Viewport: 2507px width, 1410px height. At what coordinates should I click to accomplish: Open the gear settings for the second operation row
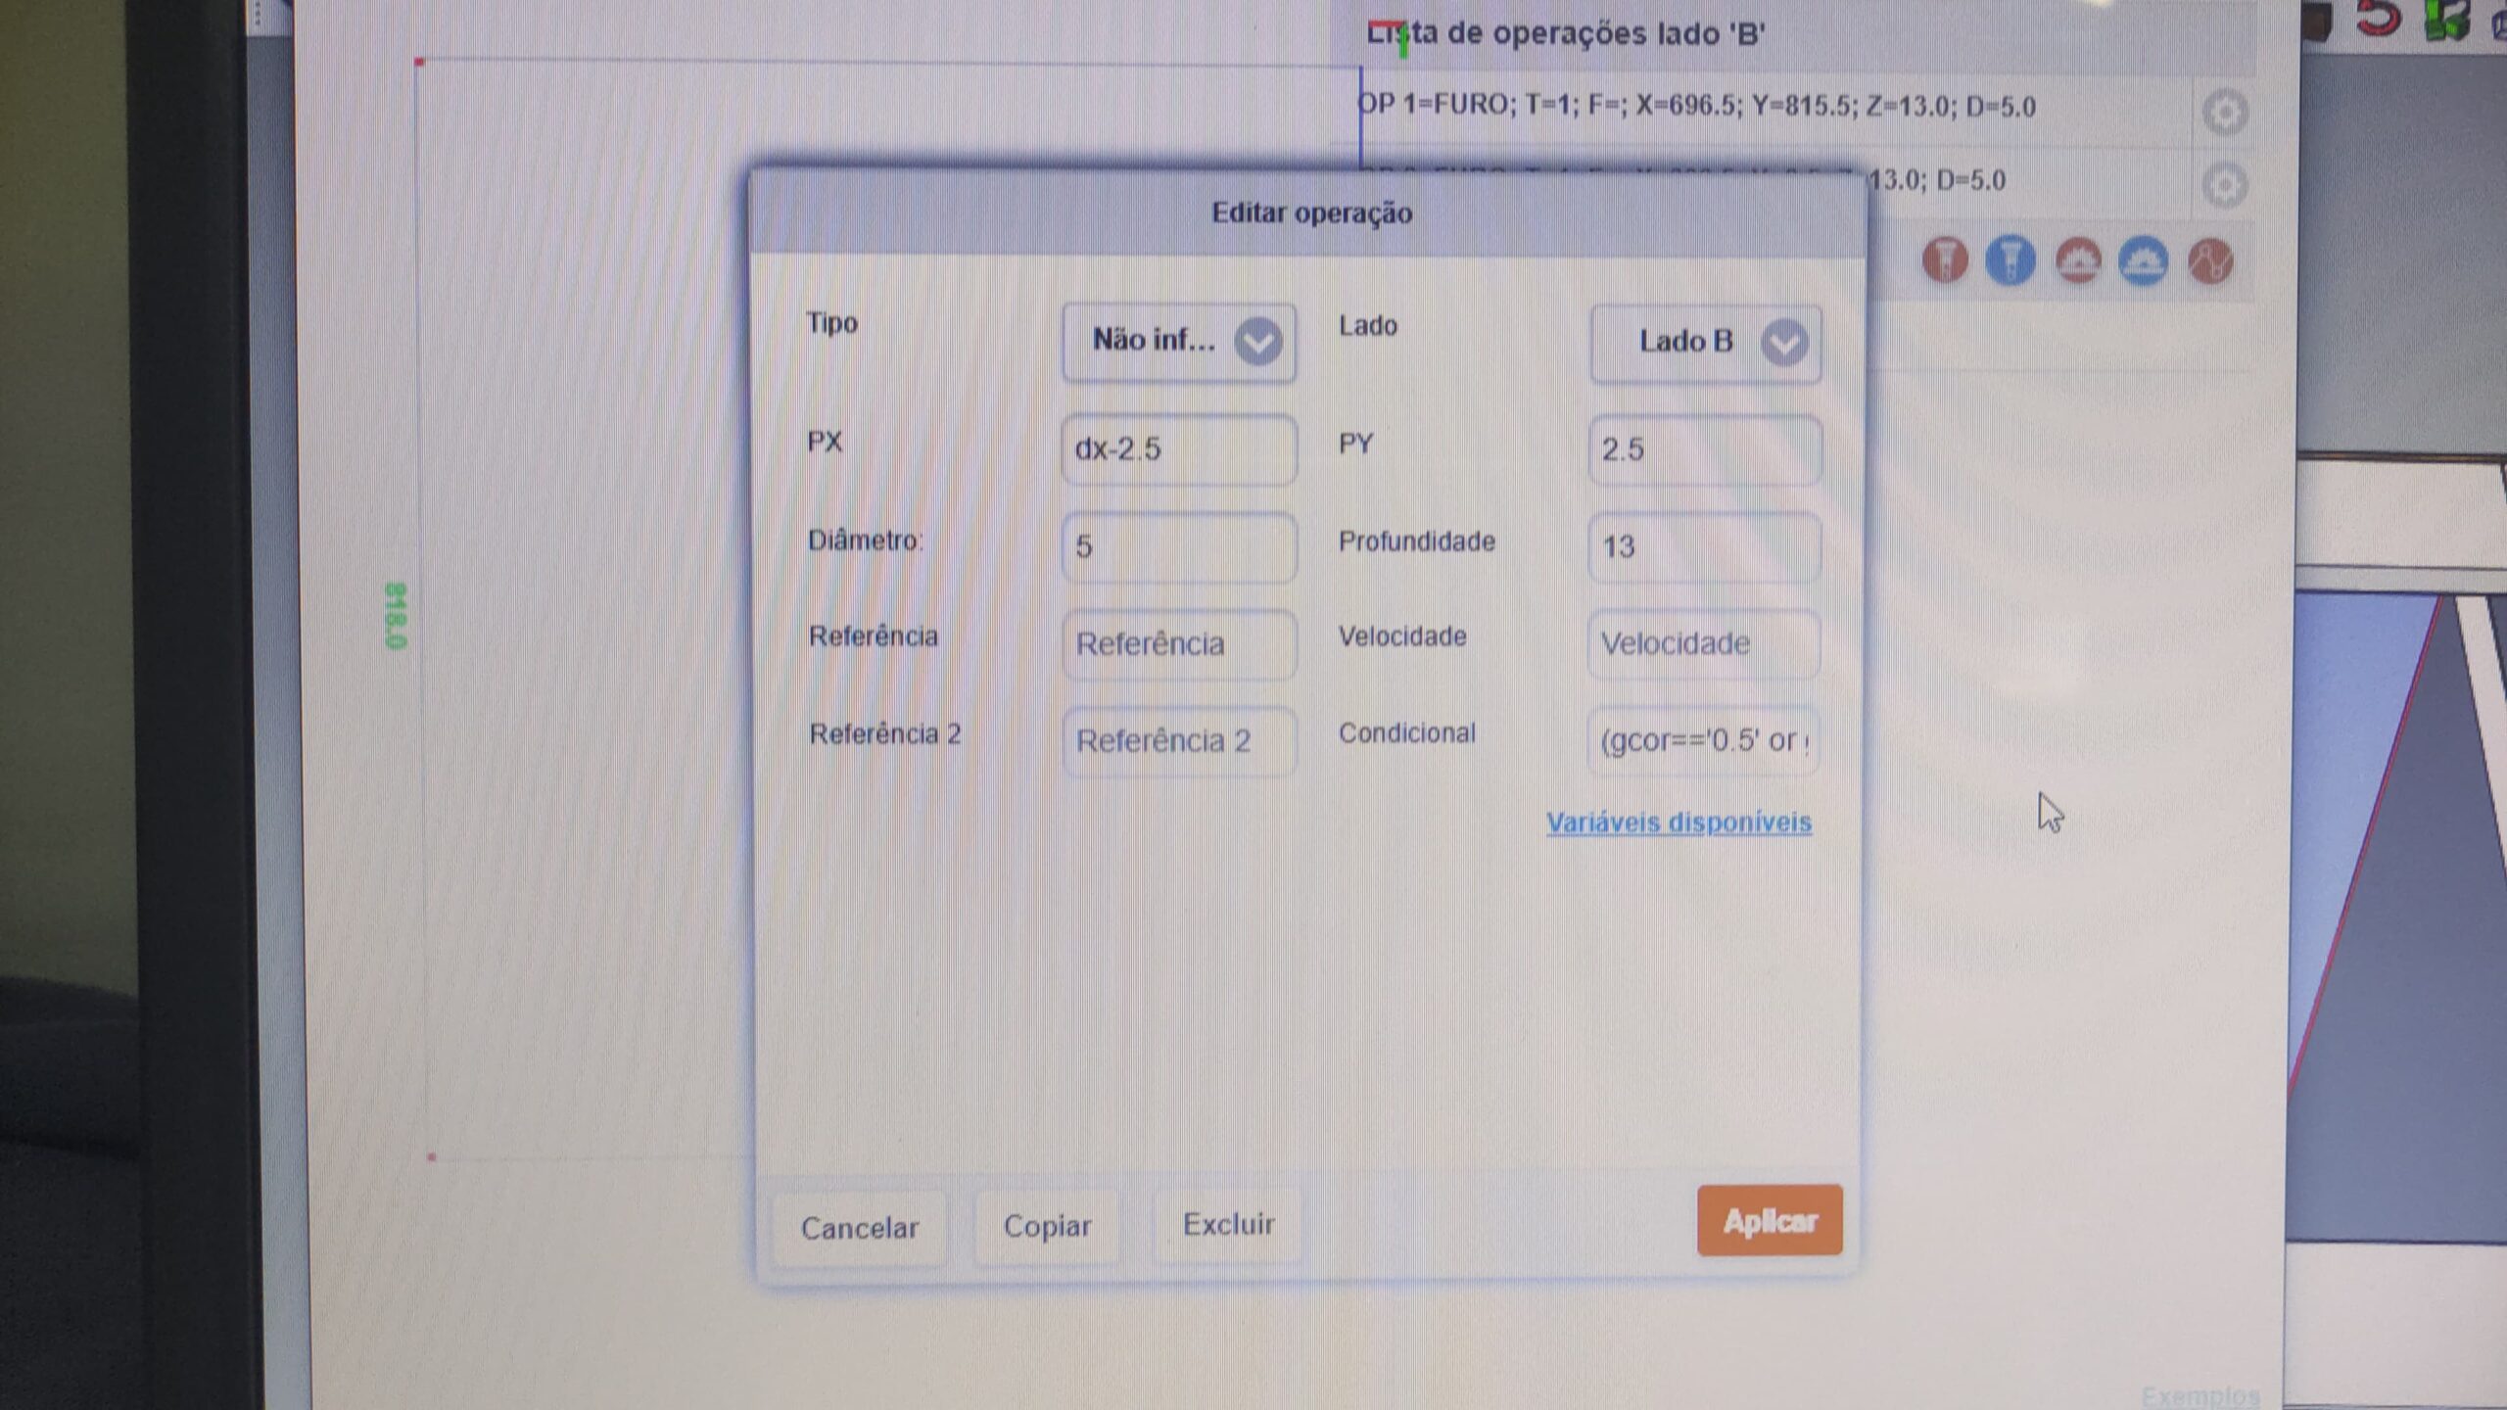click(x=2224, y=185)
